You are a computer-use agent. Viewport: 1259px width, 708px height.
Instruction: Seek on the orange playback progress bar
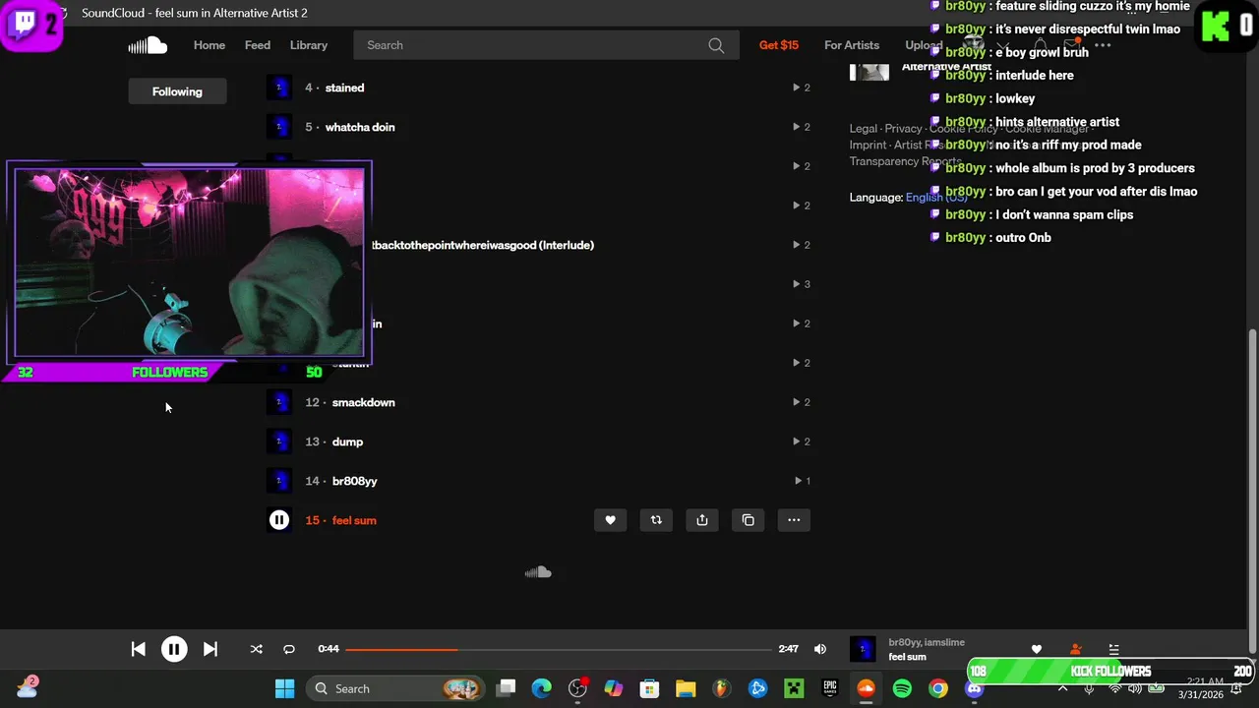point(559,649)
